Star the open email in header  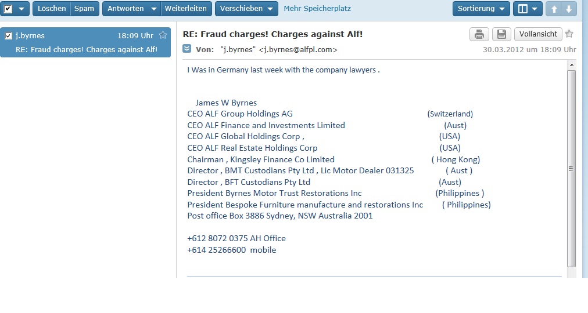[x=569, y=34]
